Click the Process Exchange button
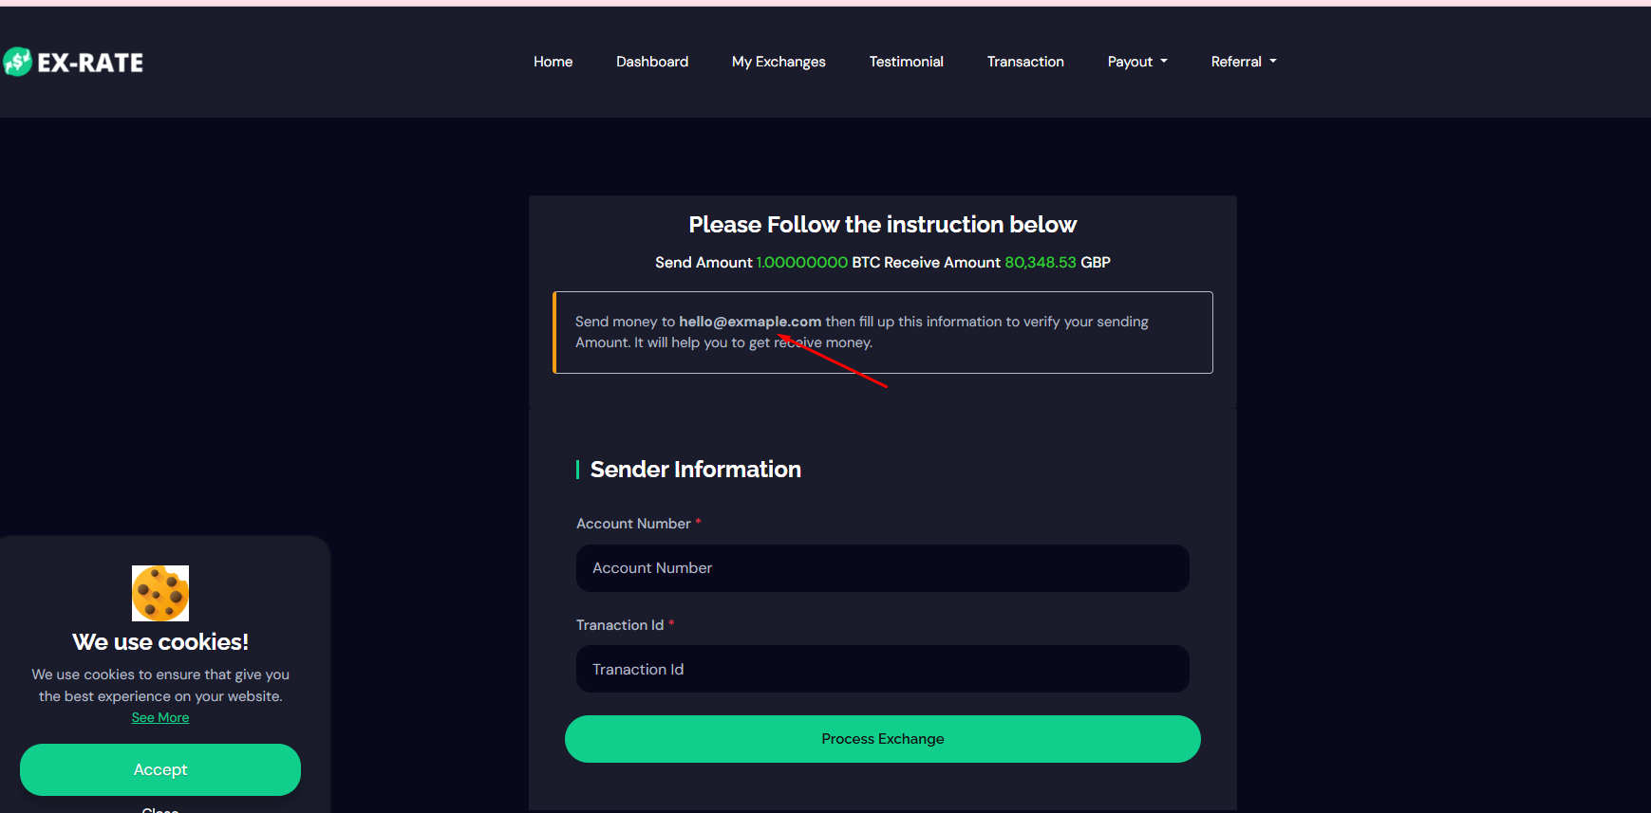Viewport: 1651px width, 813px height. (882, 739)
